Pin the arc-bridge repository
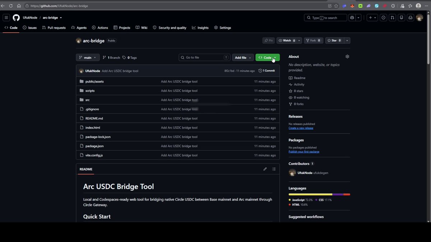431x242 pixels. click(x=268, y=41)
